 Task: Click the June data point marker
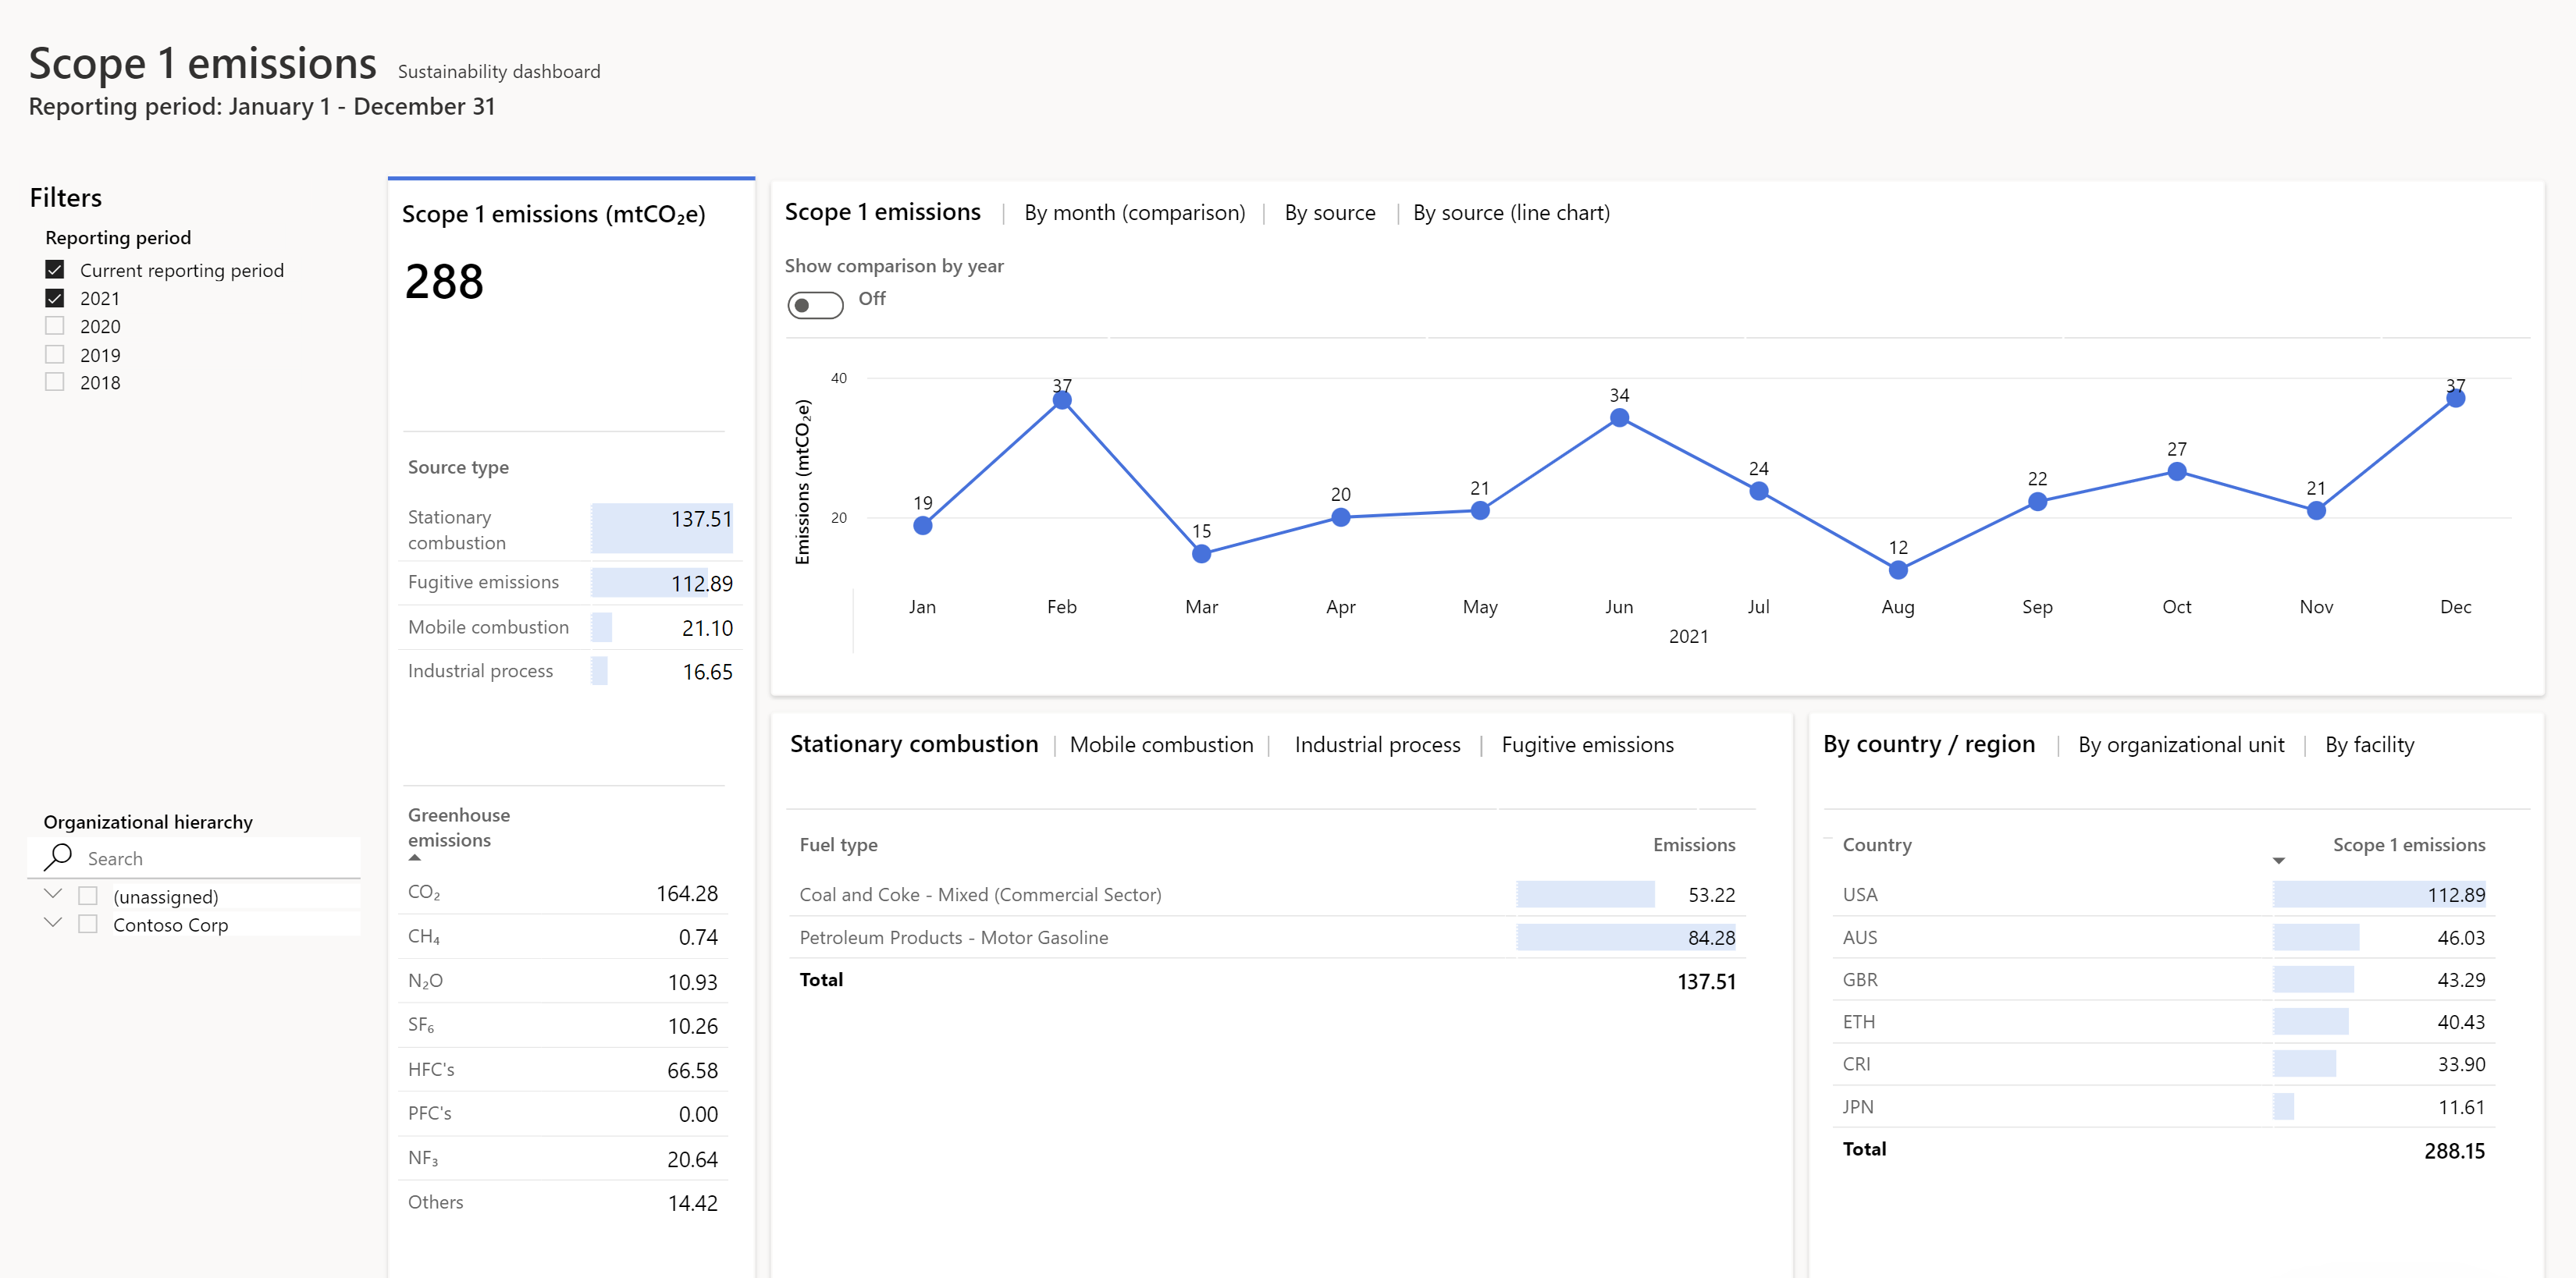click(x=1619, y=417)
